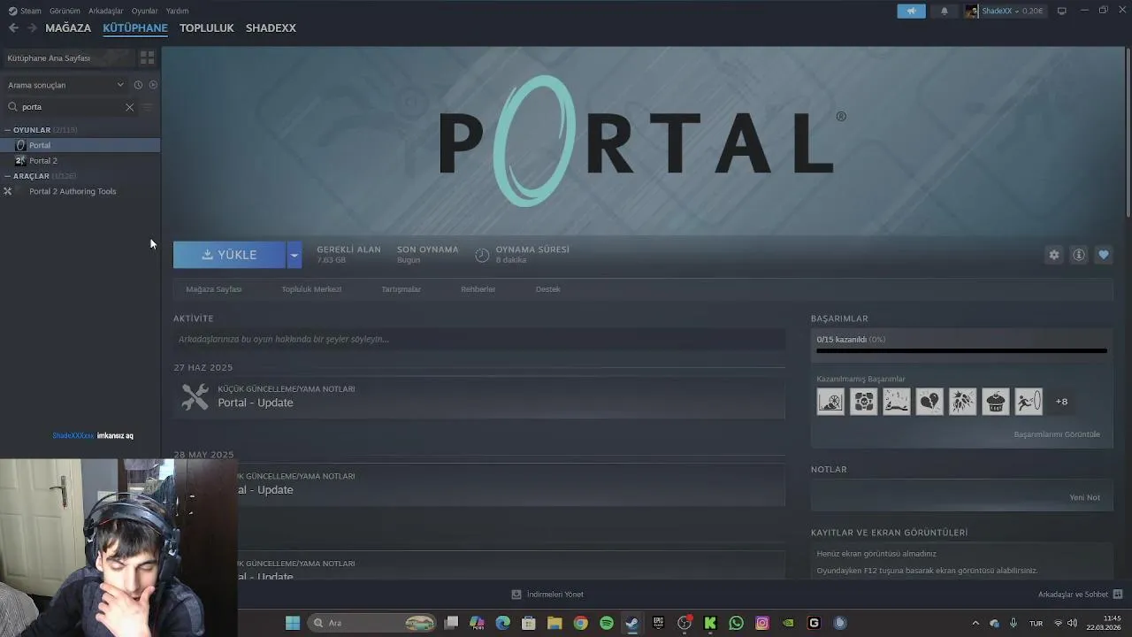Open the Arkadaşlar menu
The image size is (1132, 637).
coord(106,11)
